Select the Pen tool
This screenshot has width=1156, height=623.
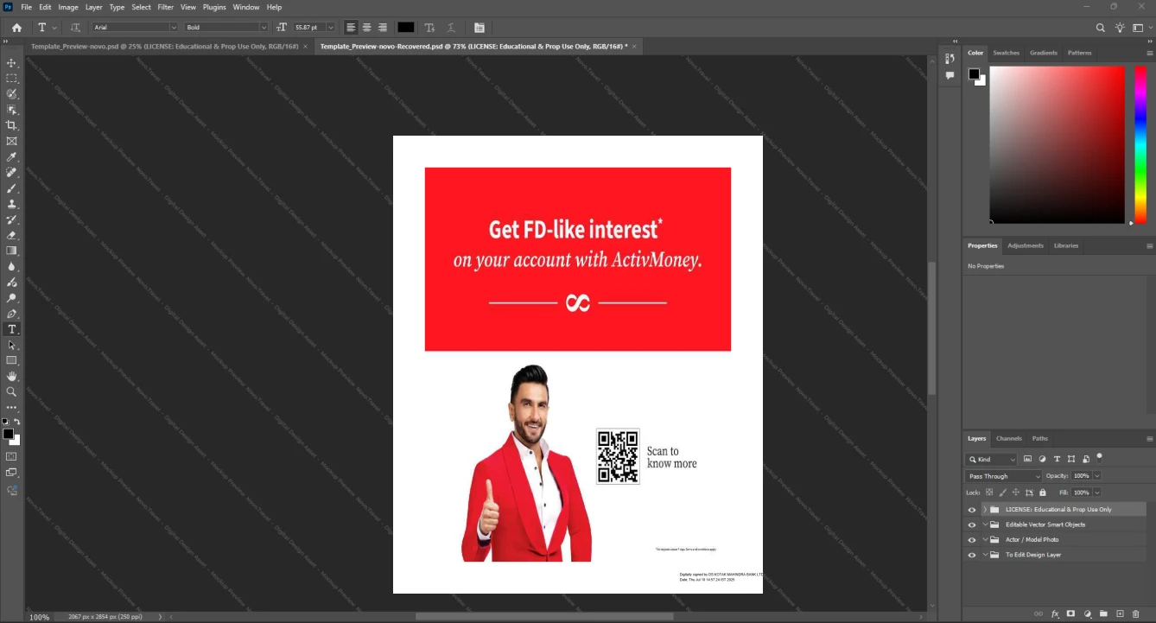coord(11,314)
